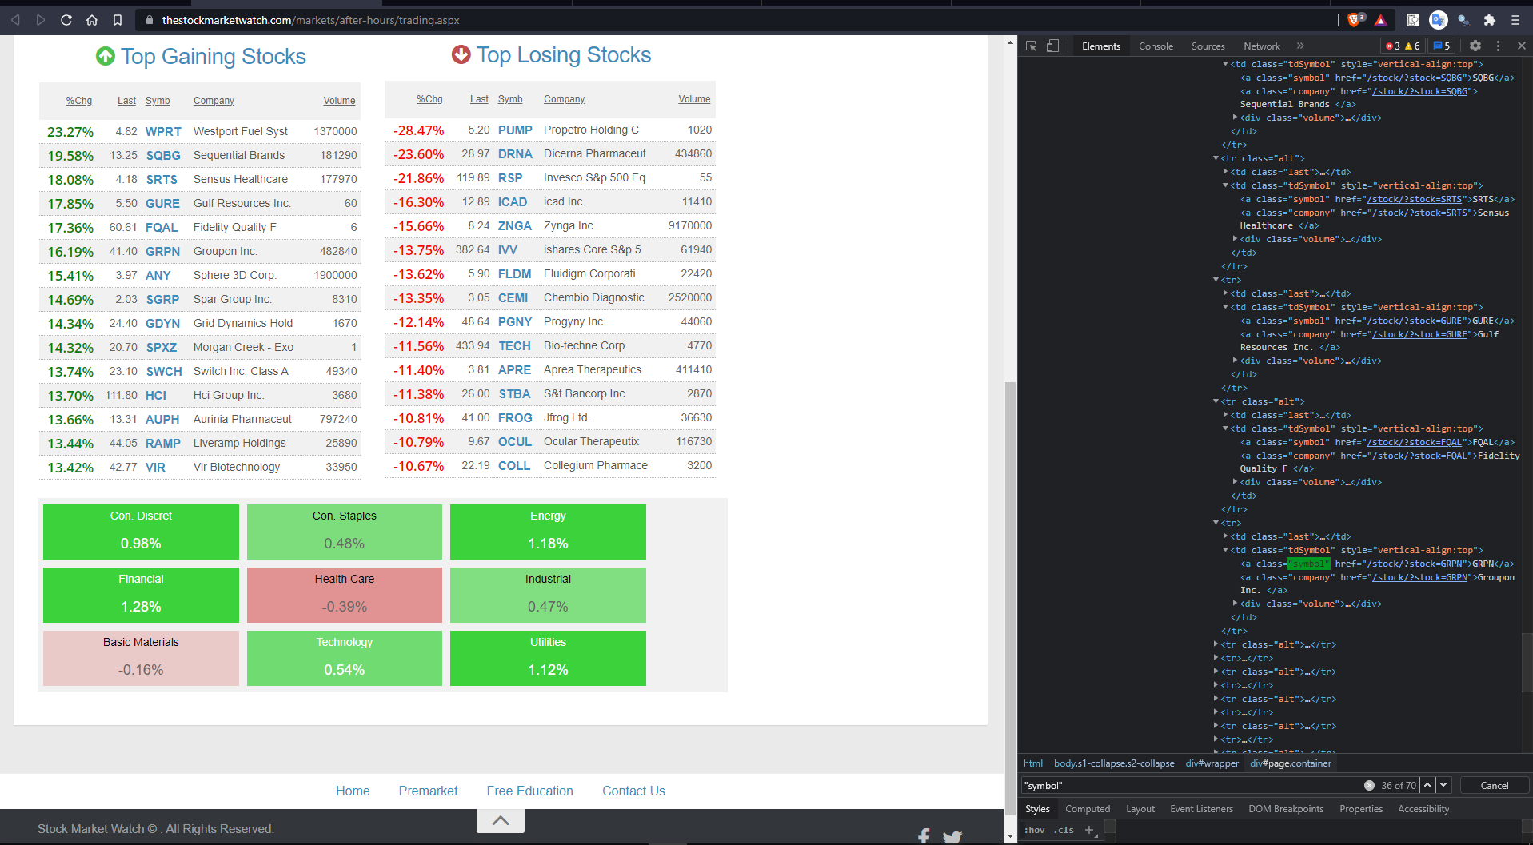Open the Twitter icon in the footer
Screen dimensions: 1533x845
[952, 837]
